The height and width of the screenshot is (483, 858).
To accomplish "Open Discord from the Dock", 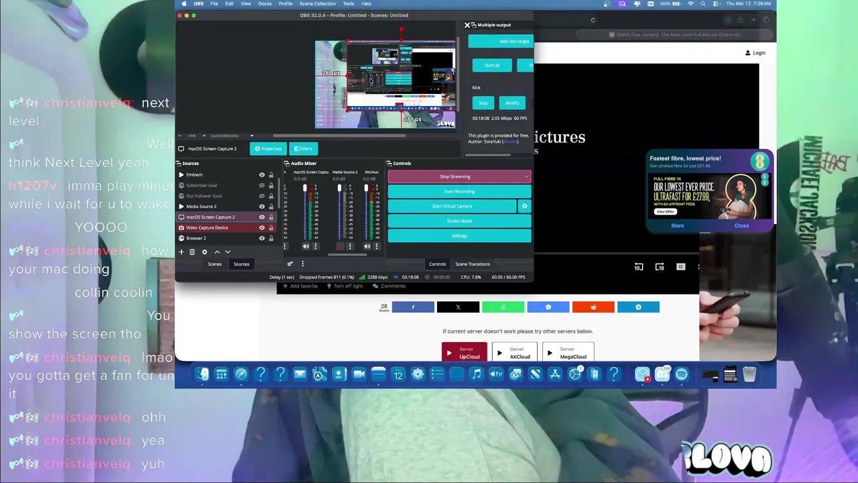I will click(662, 374).
